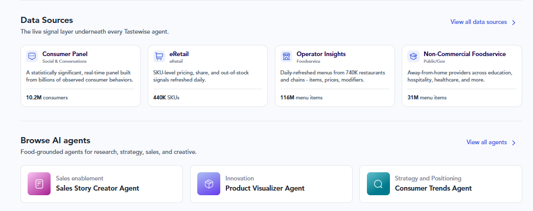Click the eRetail shopping cart icon
This screenshot has height=211, width=533.
(x=159, y=56)
